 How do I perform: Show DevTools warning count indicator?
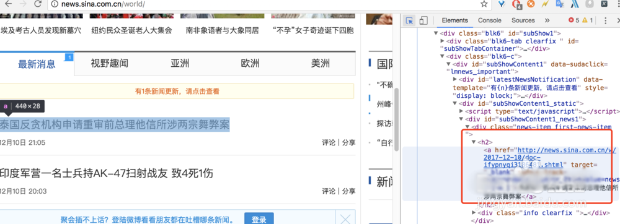pyautogui.click(x=587, y=20)
